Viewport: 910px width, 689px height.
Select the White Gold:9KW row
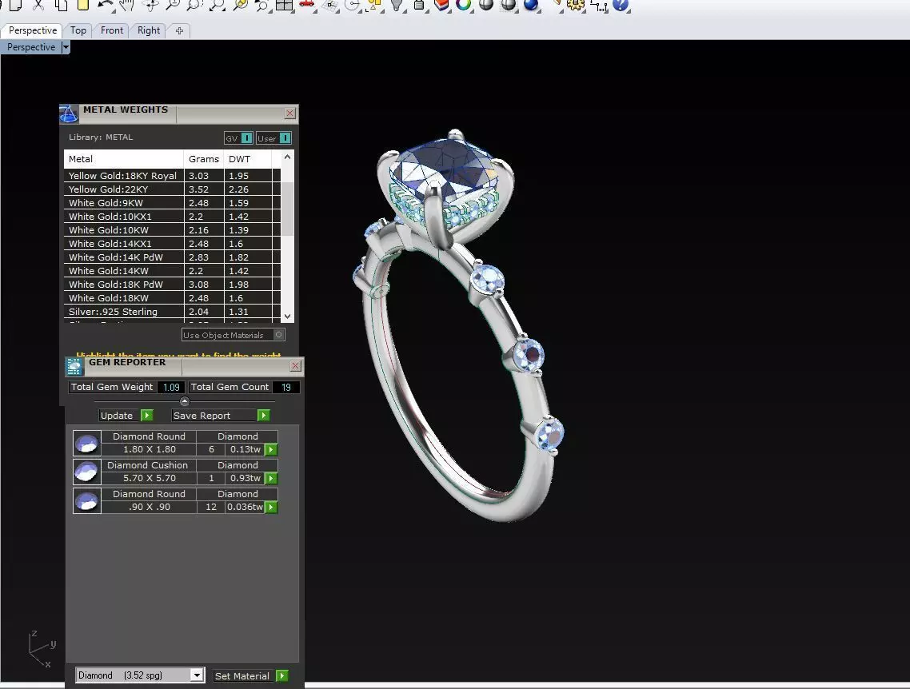pyautogui.click(x=172, y=203)
